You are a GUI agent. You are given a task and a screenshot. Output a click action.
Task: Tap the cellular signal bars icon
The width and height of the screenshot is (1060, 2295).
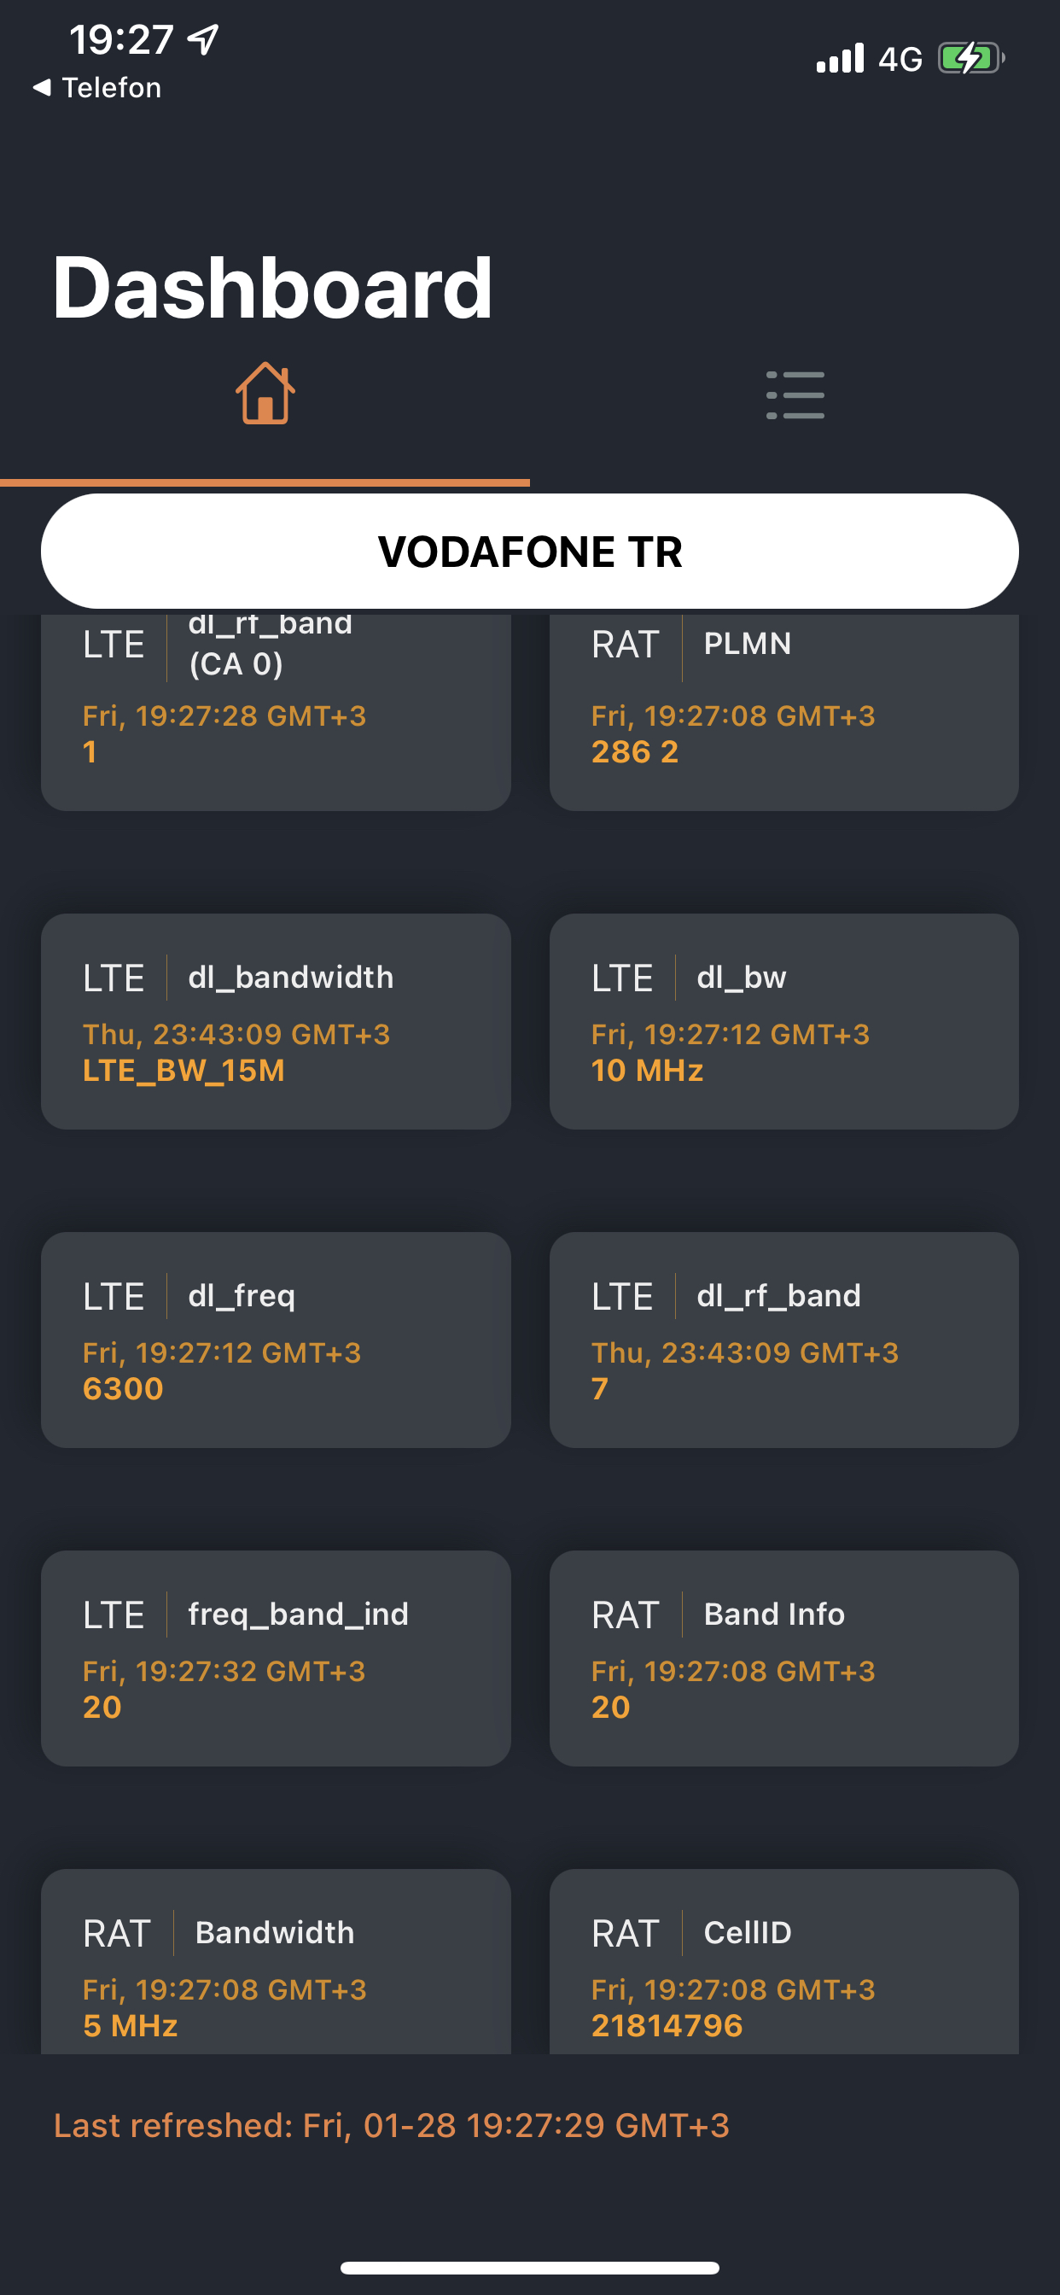coord(840,58)
